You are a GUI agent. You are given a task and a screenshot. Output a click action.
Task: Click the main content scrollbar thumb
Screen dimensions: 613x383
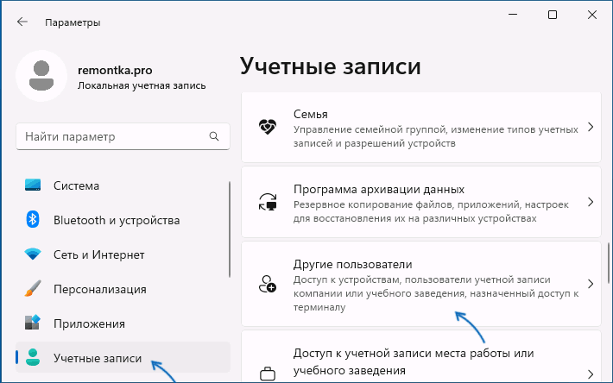click(x=609, y=263)
